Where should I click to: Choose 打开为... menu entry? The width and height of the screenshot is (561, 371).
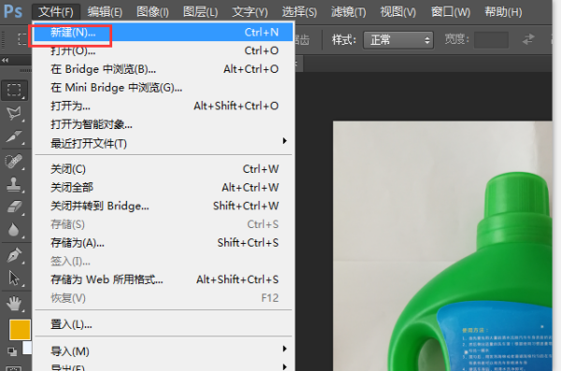coord(163,106)
